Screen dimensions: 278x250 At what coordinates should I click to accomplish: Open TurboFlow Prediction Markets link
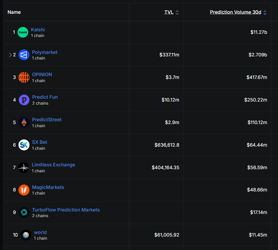click(x=66, y=210)
